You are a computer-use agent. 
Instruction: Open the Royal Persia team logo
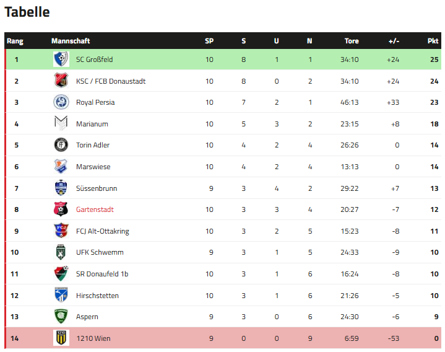(61, 102)
